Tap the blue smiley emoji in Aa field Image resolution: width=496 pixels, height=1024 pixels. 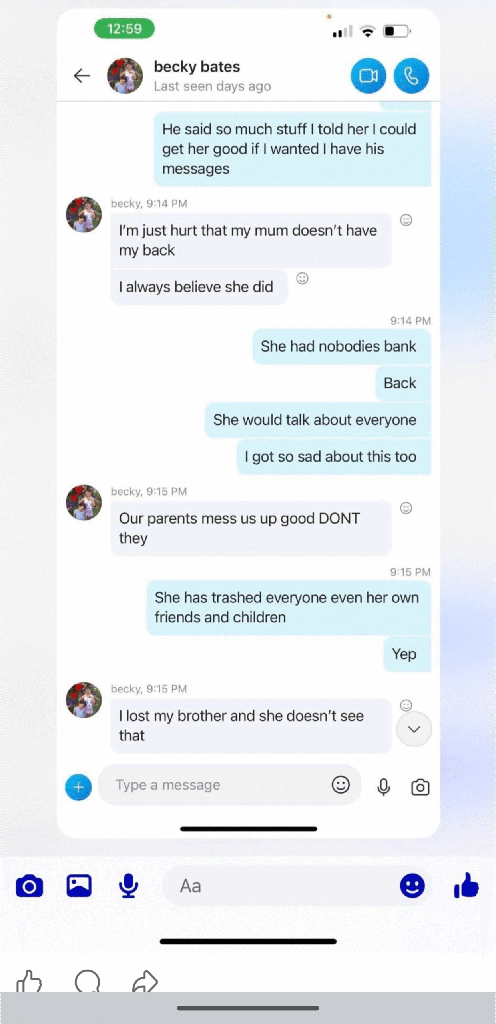pyautogui.click(x=412, y=886)
